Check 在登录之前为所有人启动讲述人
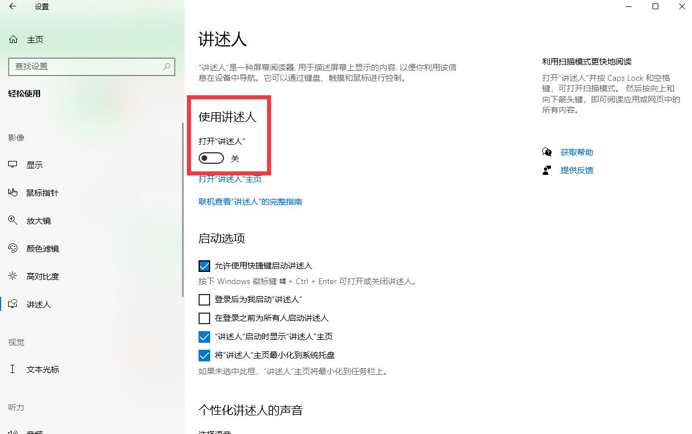Screen dimensions: 692x434 pos(204,318)
